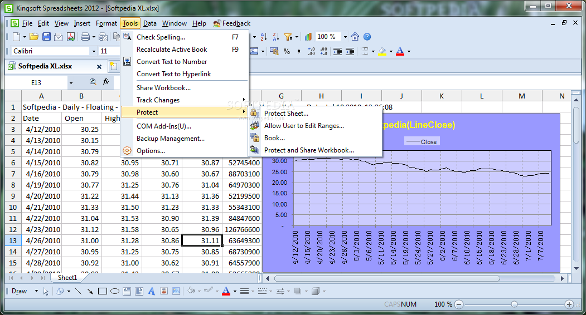Open the Data menu
The height and width of the screenshot is (315, 586).
pos(150,23)
